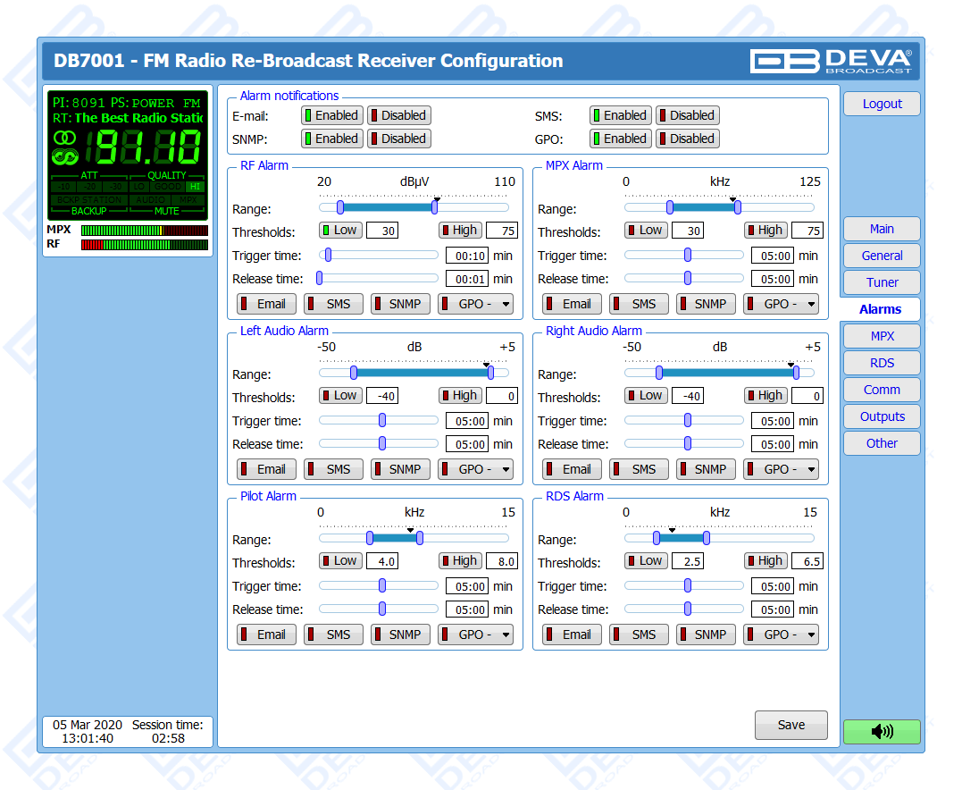Expand the Pilot Alarm GPO dropdown

click(x=475, y=635)
